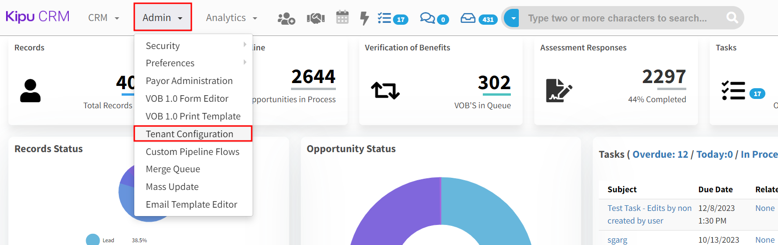Choose Email Template Editor menu item

click(x=191, y=204)
